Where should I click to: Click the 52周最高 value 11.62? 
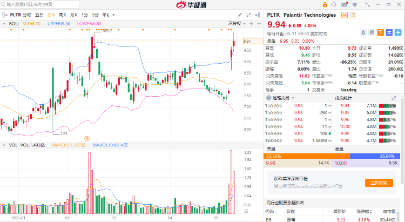(x=304, y=76)
